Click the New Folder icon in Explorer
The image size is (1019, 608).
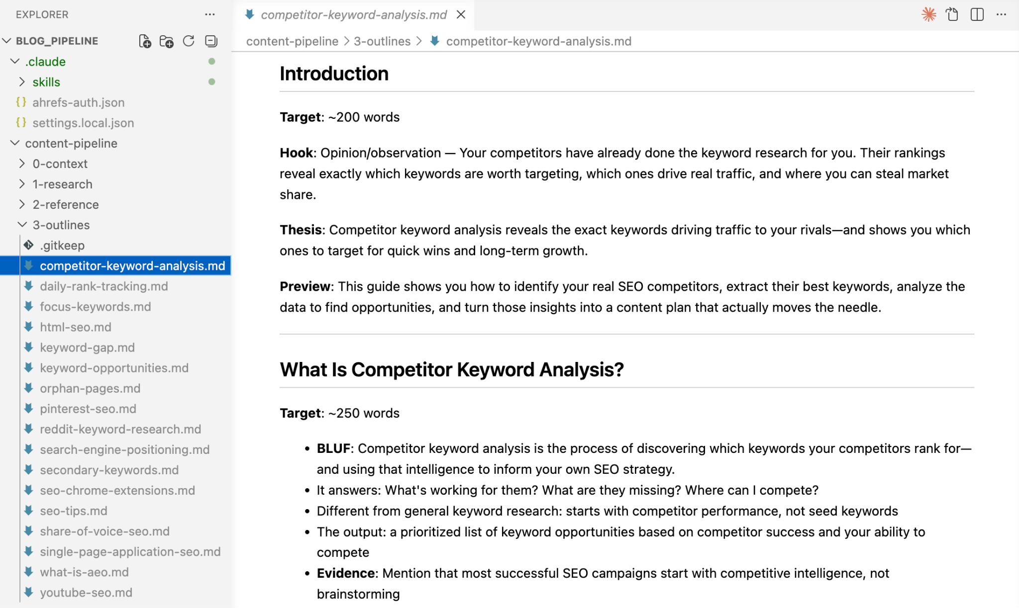coord(167,41)
